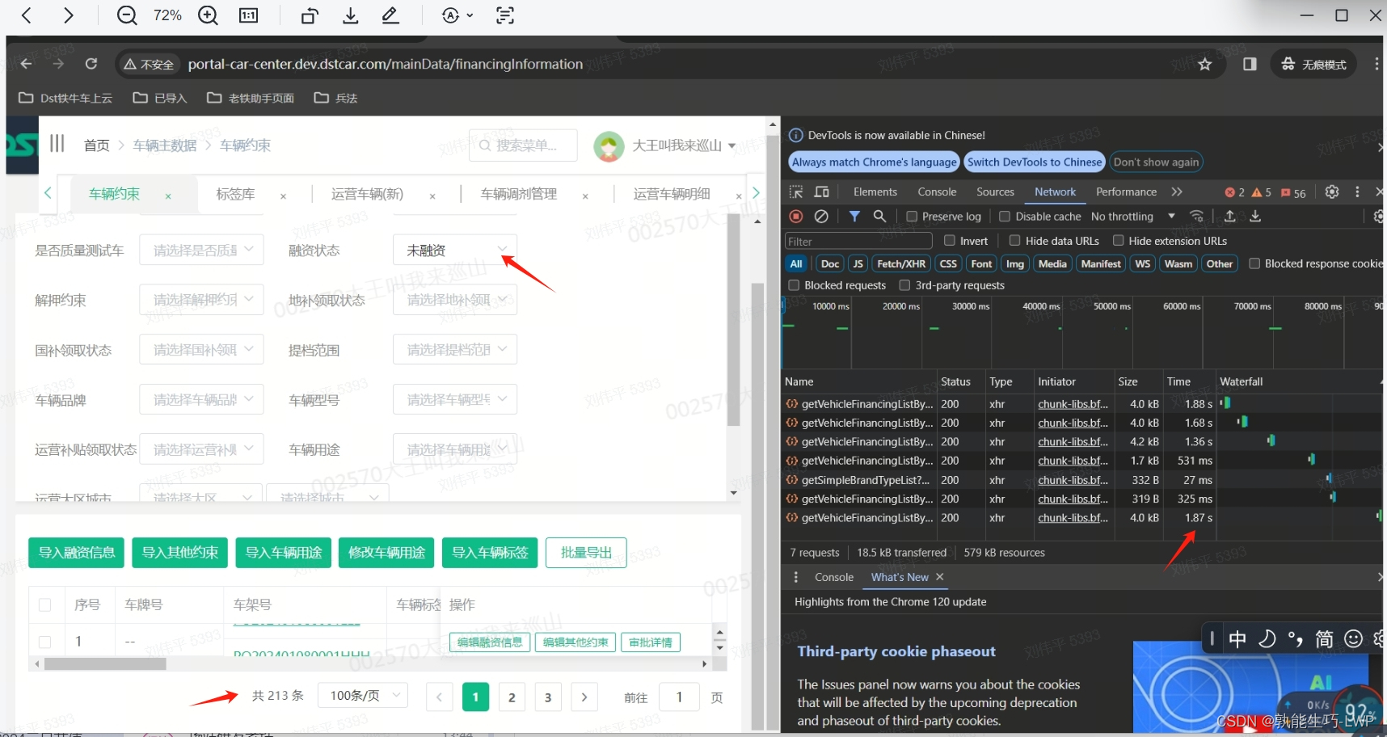The image size is (1387, 737).
Task: Go to previous image in viewer
Action: (x=26, y=15)
